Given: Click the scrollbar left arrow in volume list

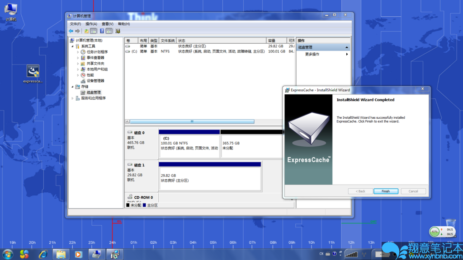Looking at the screenshot, I should click(x=127, y=121).
